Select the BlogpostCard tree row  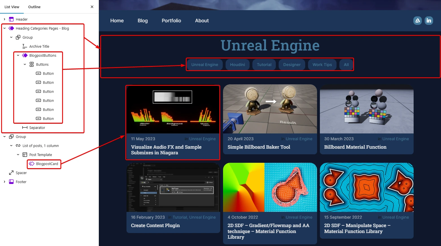pyautogui.click(x=49, y=164)
